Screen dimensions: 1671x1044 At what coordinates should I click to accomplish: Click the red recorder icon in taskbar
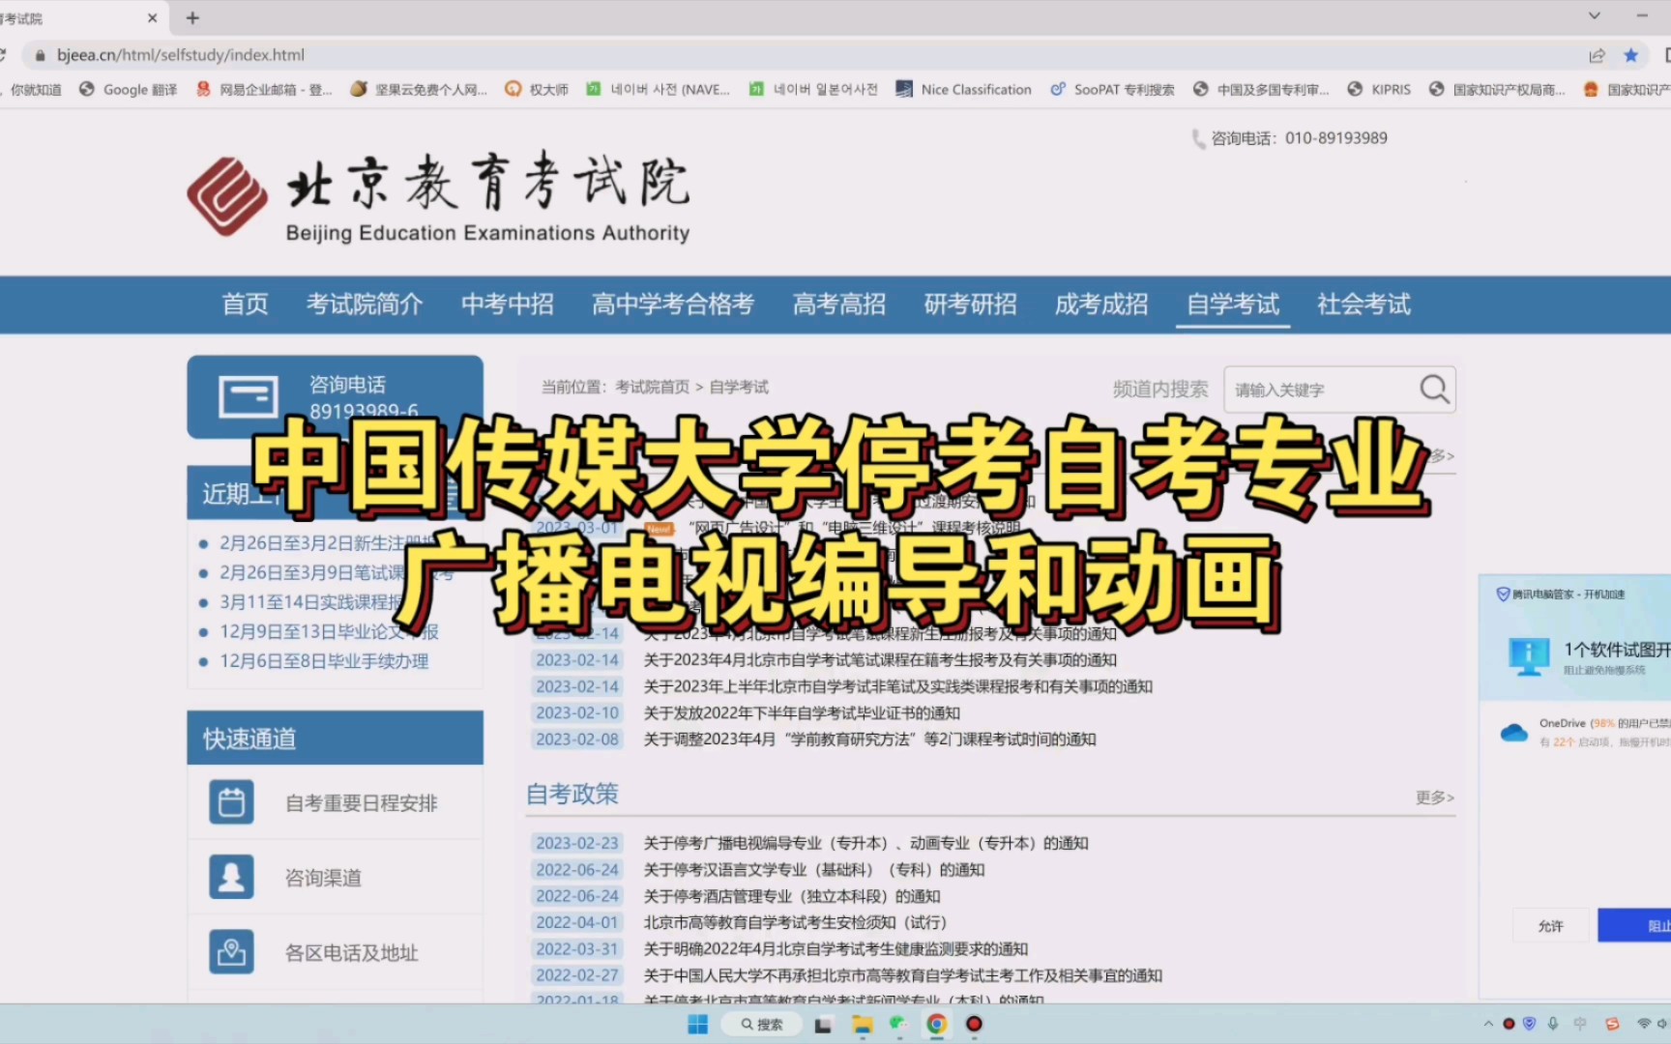pos(974,1025)
